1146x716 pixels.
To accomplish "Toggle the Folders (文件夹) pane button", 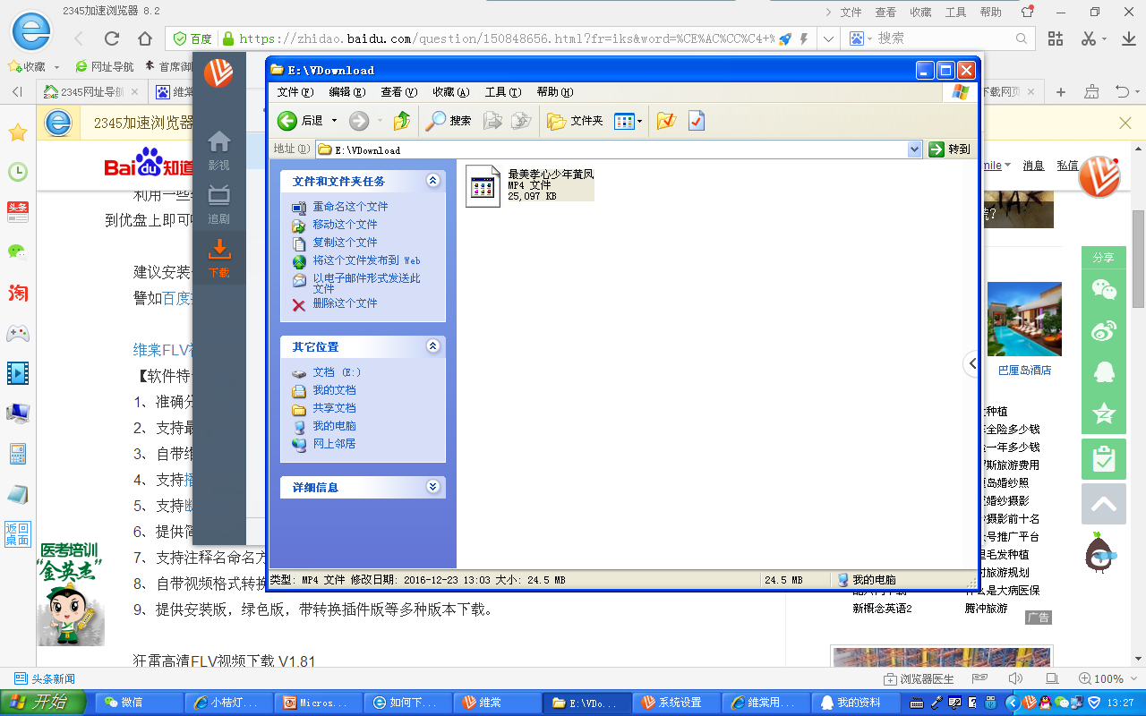I will click(575, 121).
